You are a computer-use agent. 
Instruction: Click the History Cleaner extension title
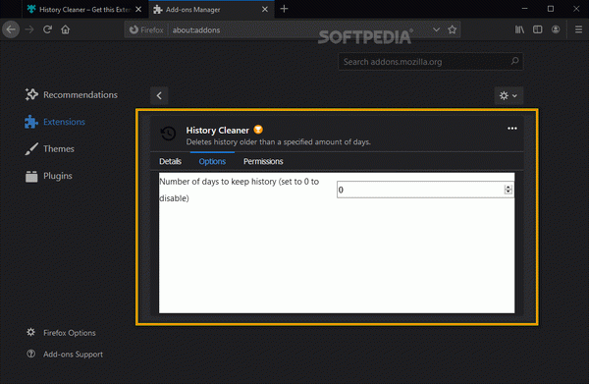(x=218, y=130)
